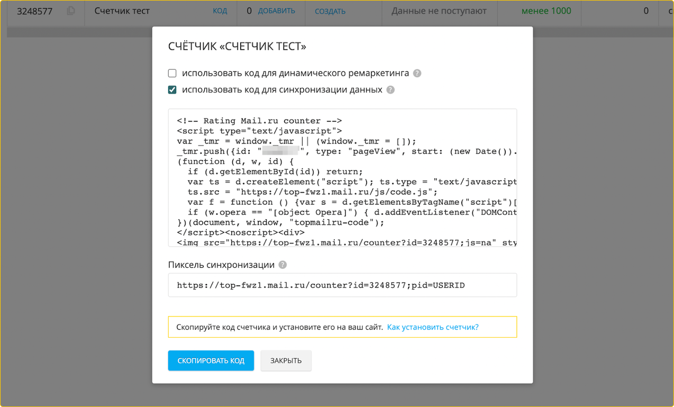Click the КОД link in the counter row
674x407 pixels.
[220, 11]
